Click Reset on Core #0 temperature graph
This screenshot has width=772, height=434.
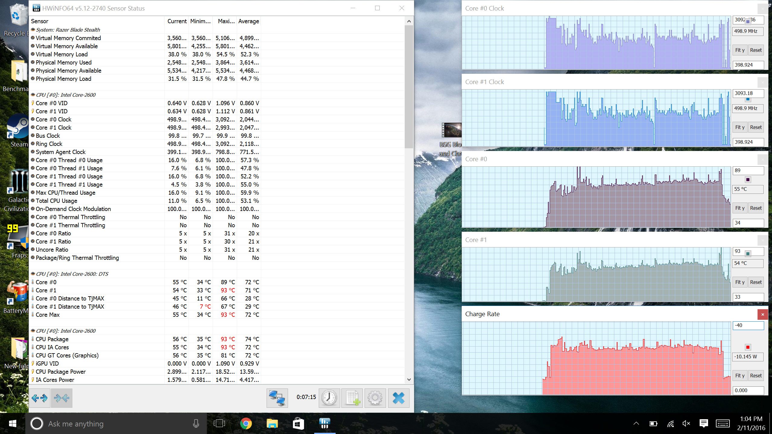(x=756, y=208)
